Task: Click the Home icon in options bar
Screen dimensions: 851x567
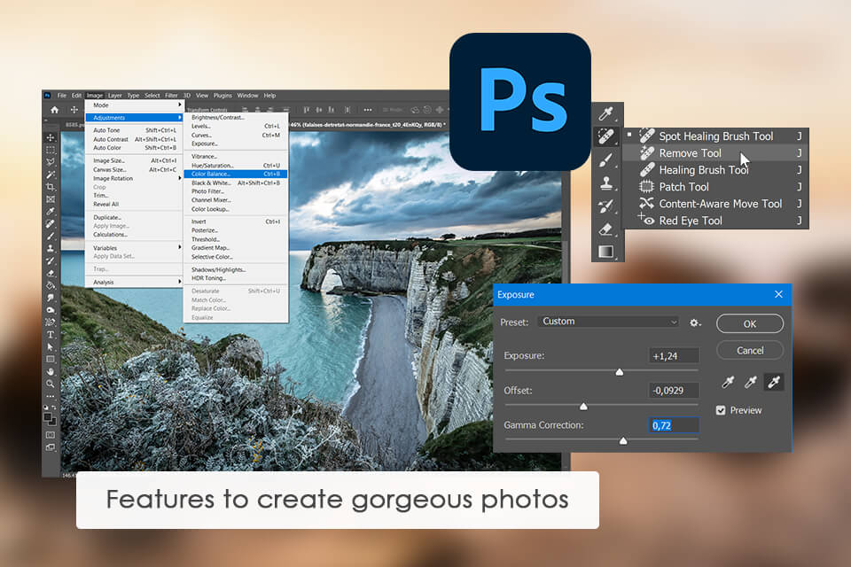Action: click(x=54, y=110)
